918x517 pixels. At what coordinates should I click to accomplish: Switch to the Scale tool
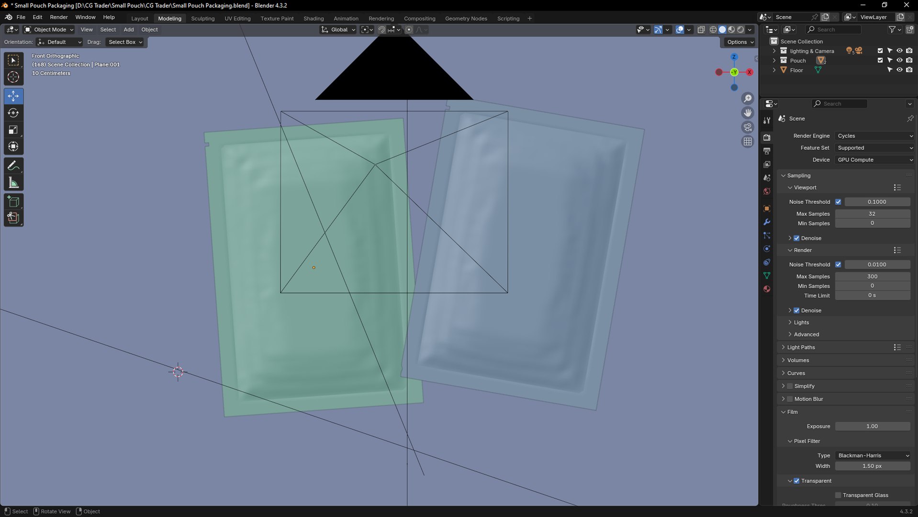pyautogui.click(x=13, y=130)
